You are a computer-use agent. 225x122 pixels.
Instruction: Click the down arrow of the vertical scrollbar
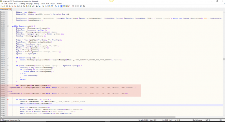click(x=224, y=115)
